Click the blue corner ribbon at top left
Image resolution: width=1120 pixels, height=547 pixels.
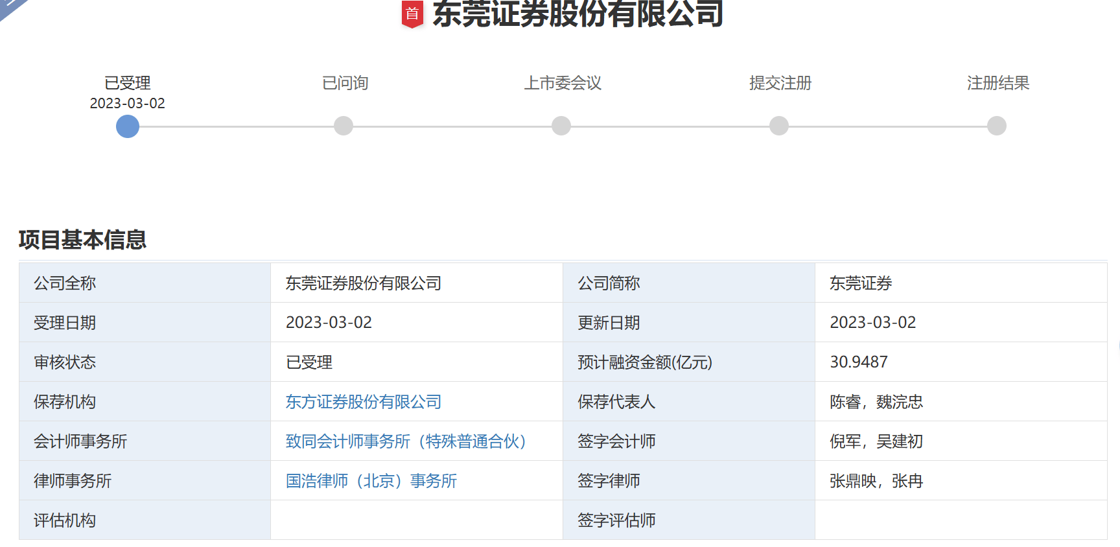click(10, 6)
